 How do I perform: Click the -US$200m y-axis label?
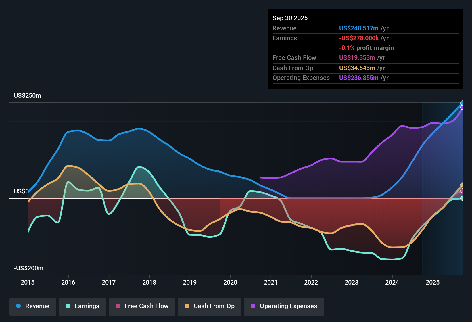(29, 268)
